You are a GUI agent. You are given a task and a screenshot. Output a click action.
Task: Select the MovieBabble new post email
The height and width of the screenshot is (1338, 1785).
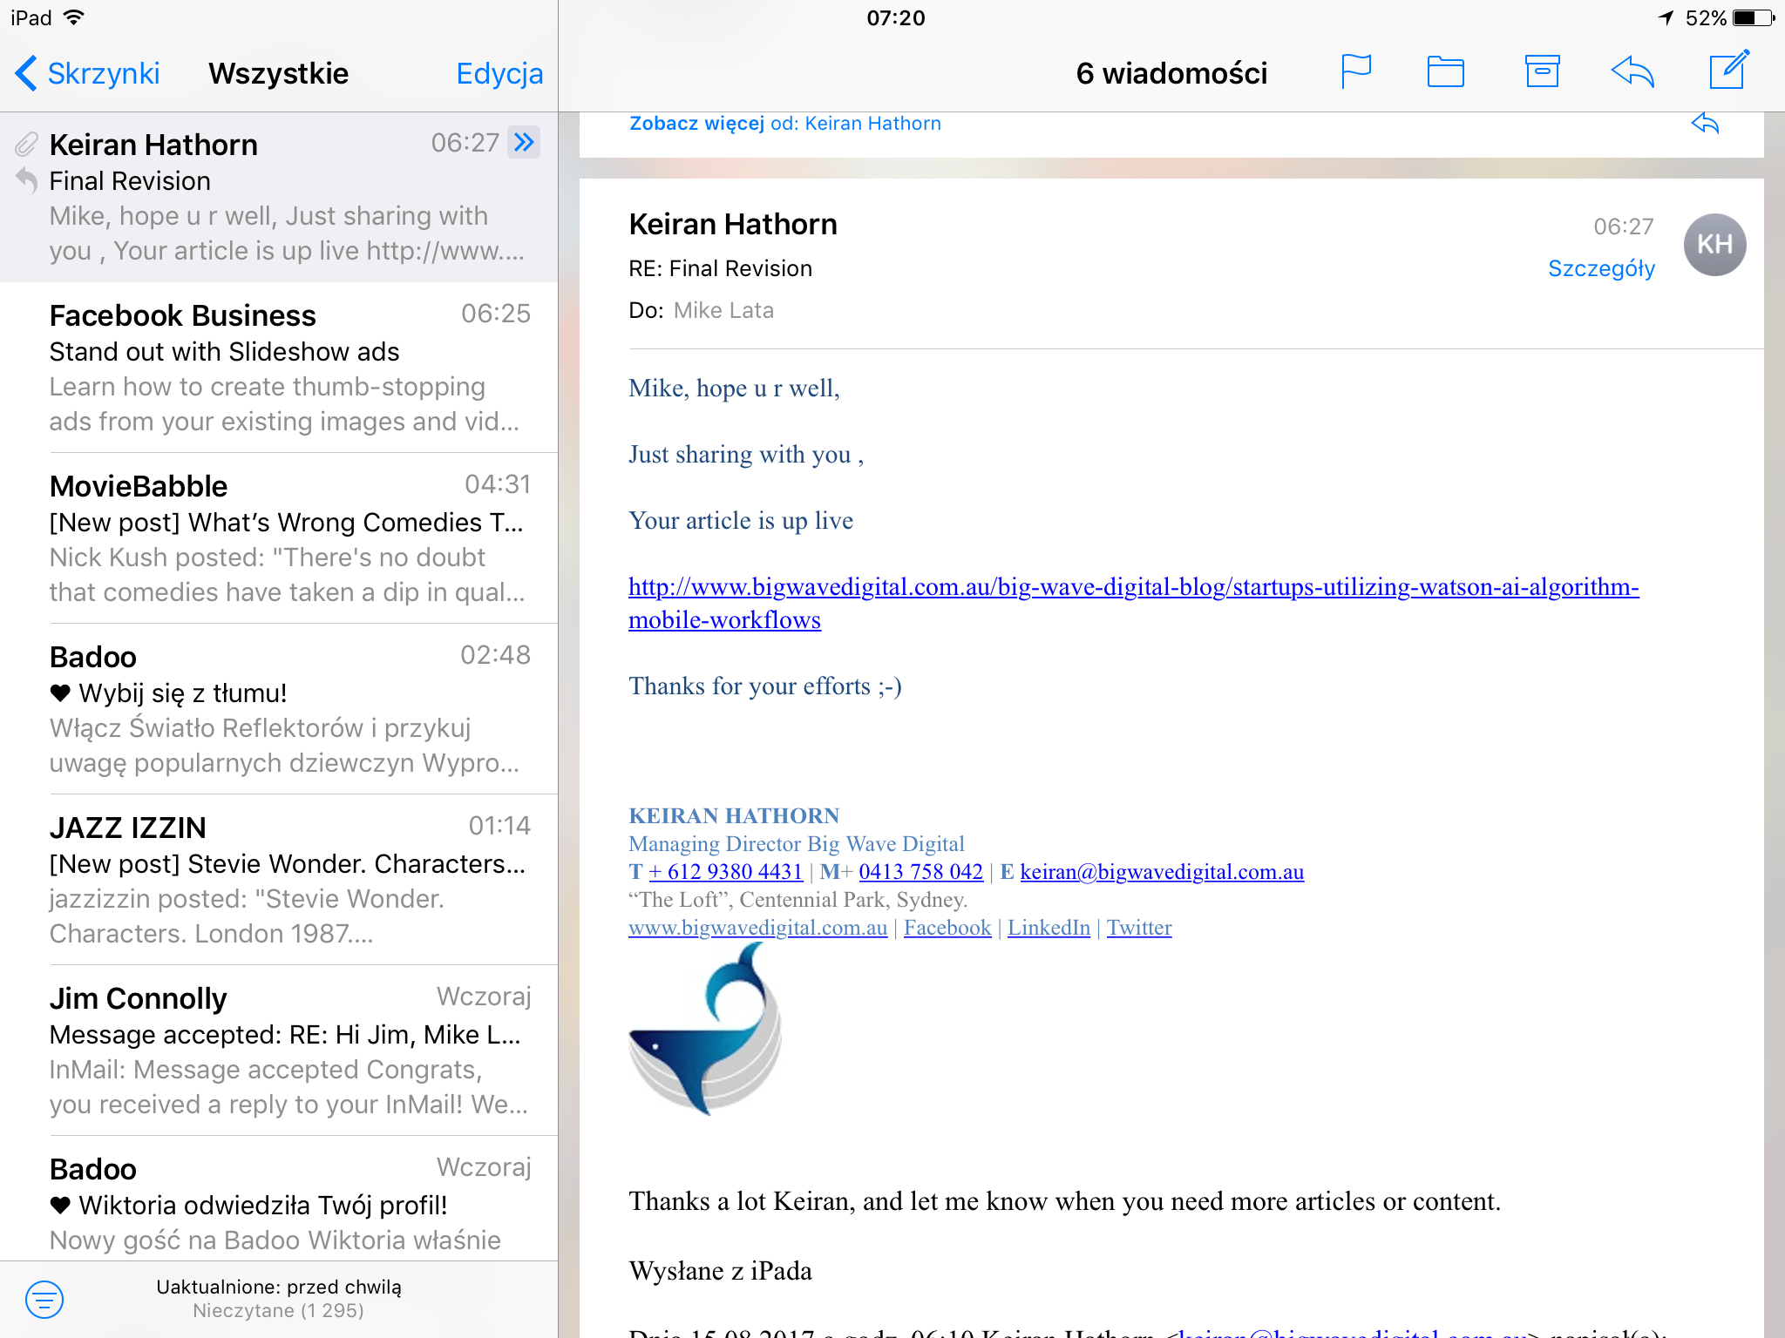288,538
